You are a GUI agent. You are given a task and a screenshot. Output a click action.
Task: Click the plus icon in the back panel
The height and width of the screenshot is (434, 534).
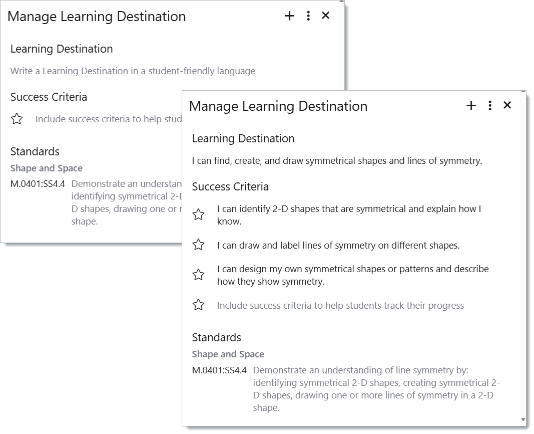pyautogui.click(x=289, y=16)
